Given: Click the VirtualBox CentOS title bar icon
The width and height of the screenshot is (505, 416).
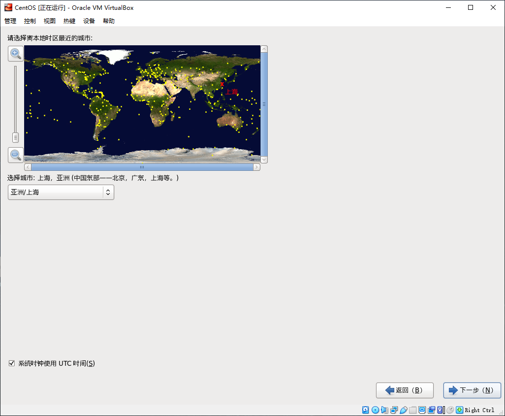Looking at the screenshot, I should [8, 7].
